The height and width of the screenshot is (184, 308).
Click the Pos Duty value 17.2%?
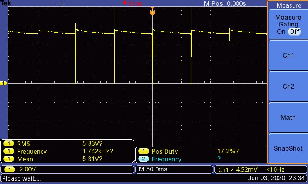228,151
